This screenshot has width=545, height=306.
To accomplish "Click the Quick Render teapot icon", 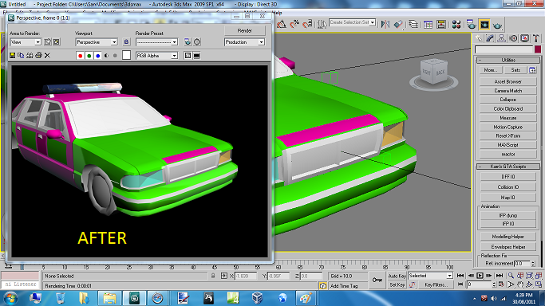I will pyautogui.click(x=498, y=25).
